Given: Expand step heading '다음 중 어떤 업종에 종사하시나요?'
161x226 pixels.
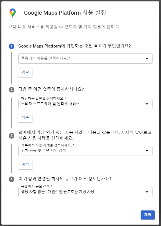Looking at the screenshot, I should point(51,89).
